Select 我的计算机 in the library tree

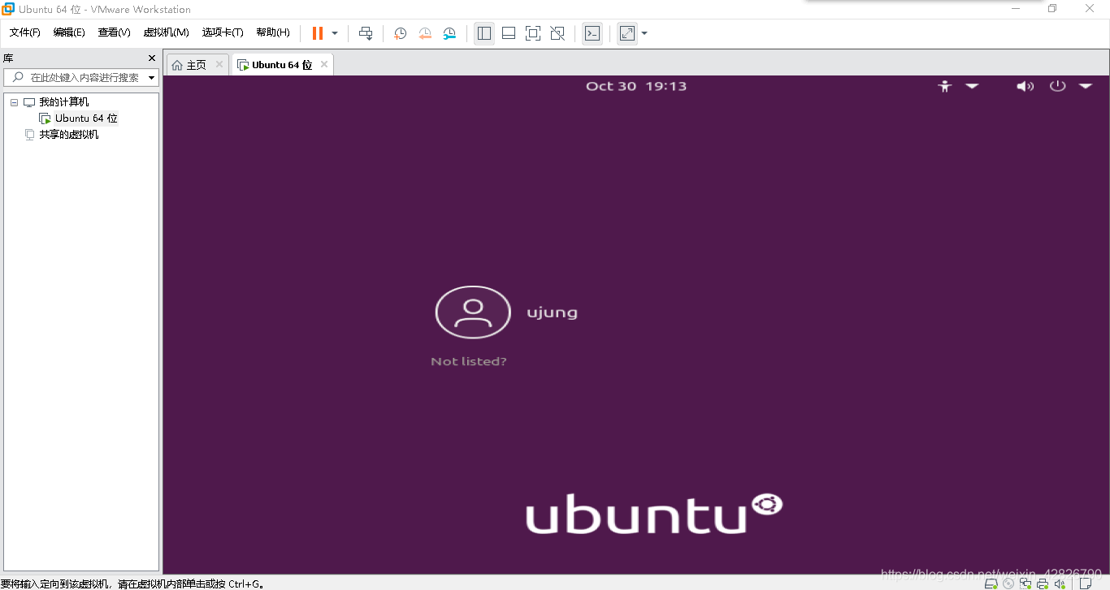point(64,102)
